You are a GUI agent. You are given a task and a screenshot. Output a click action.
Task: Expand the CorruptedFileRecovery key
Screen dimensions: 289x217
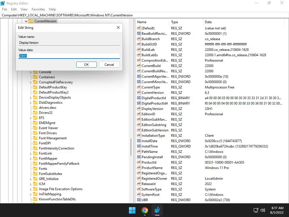(x=30, y=83)
